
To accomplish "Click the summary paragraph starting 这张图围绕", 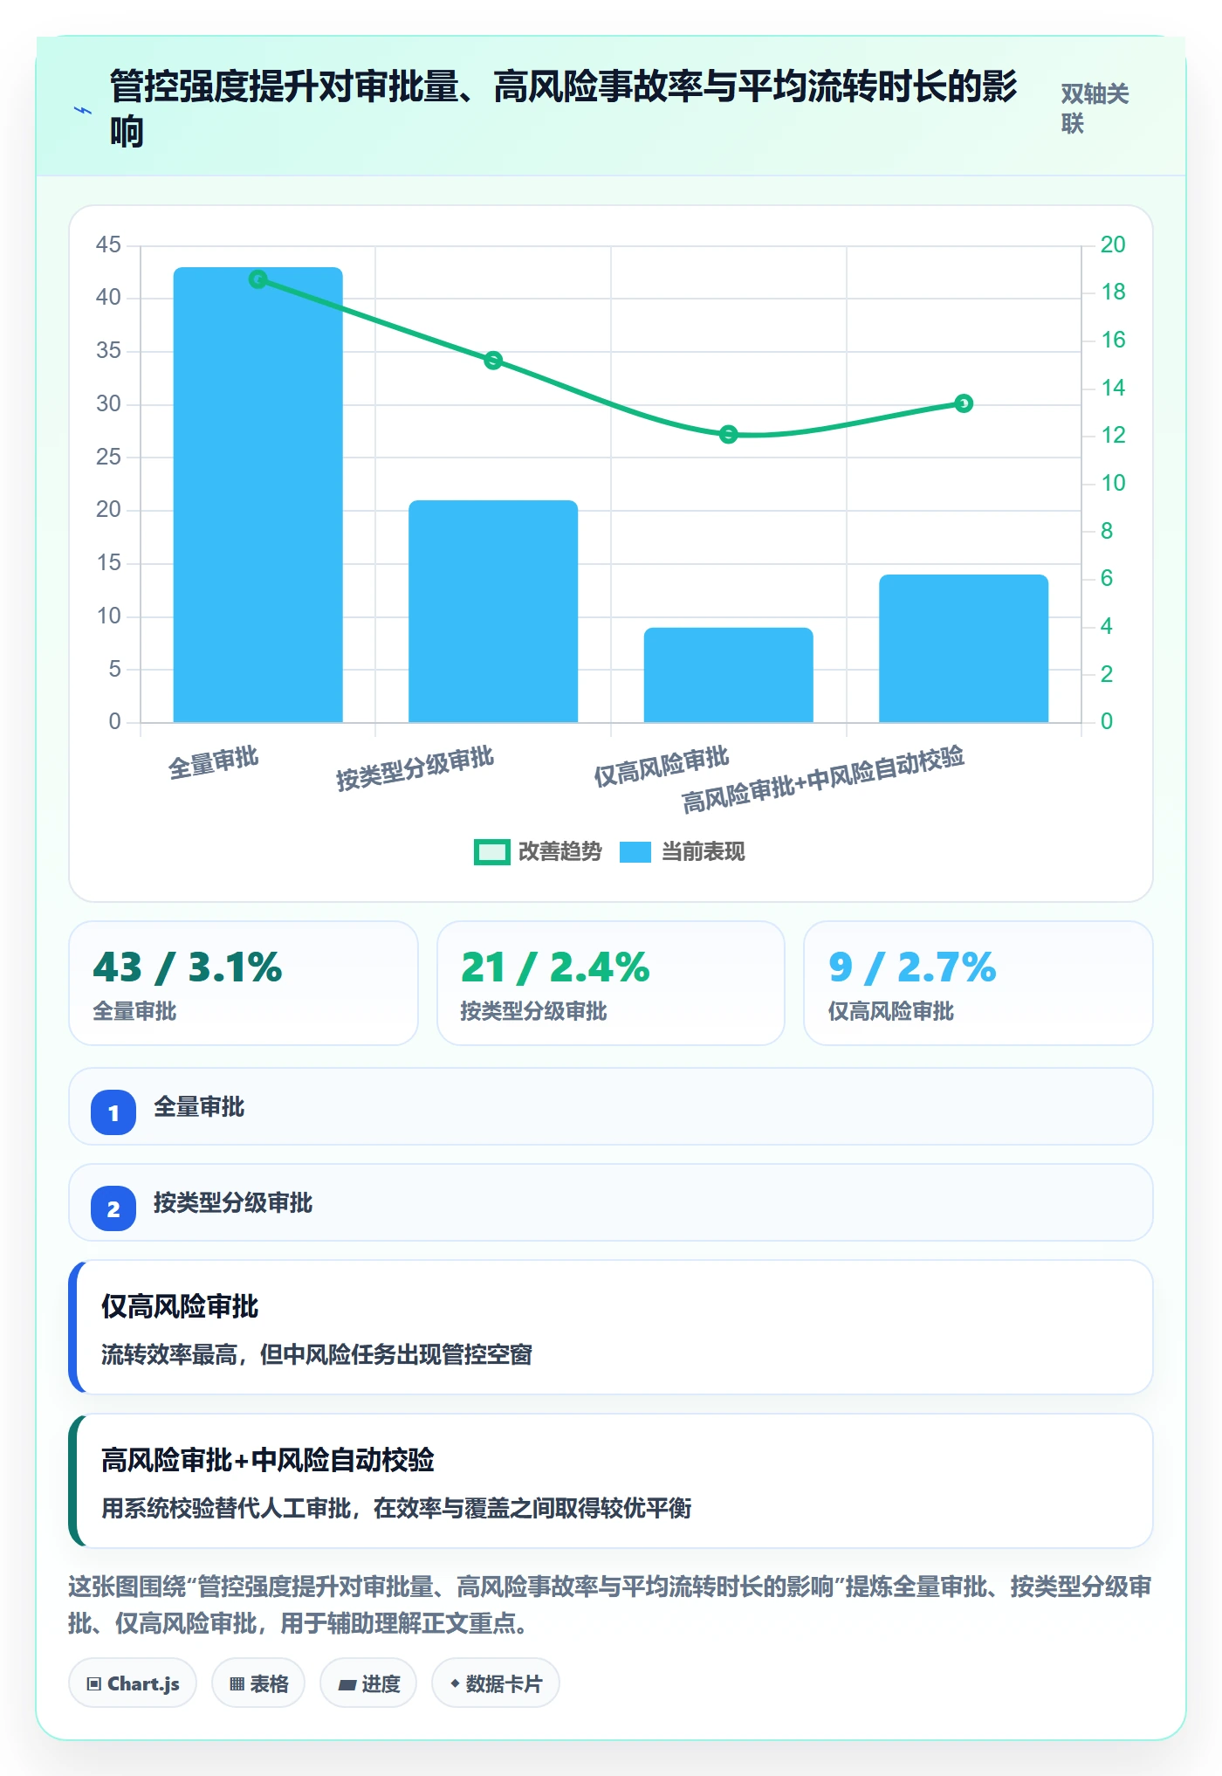I will pos(610,1605).
